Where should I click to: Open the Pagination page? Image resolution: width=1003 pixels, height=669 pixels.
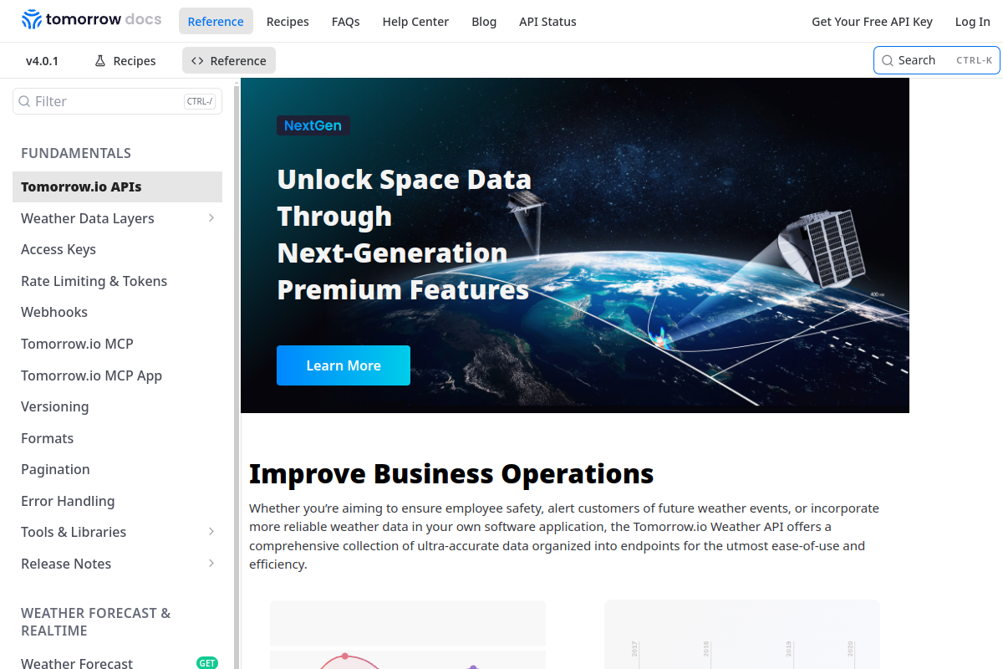[117, 469]
